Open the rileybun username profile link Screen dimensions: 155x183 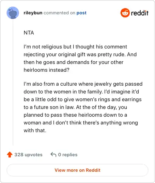coord(33,13)
